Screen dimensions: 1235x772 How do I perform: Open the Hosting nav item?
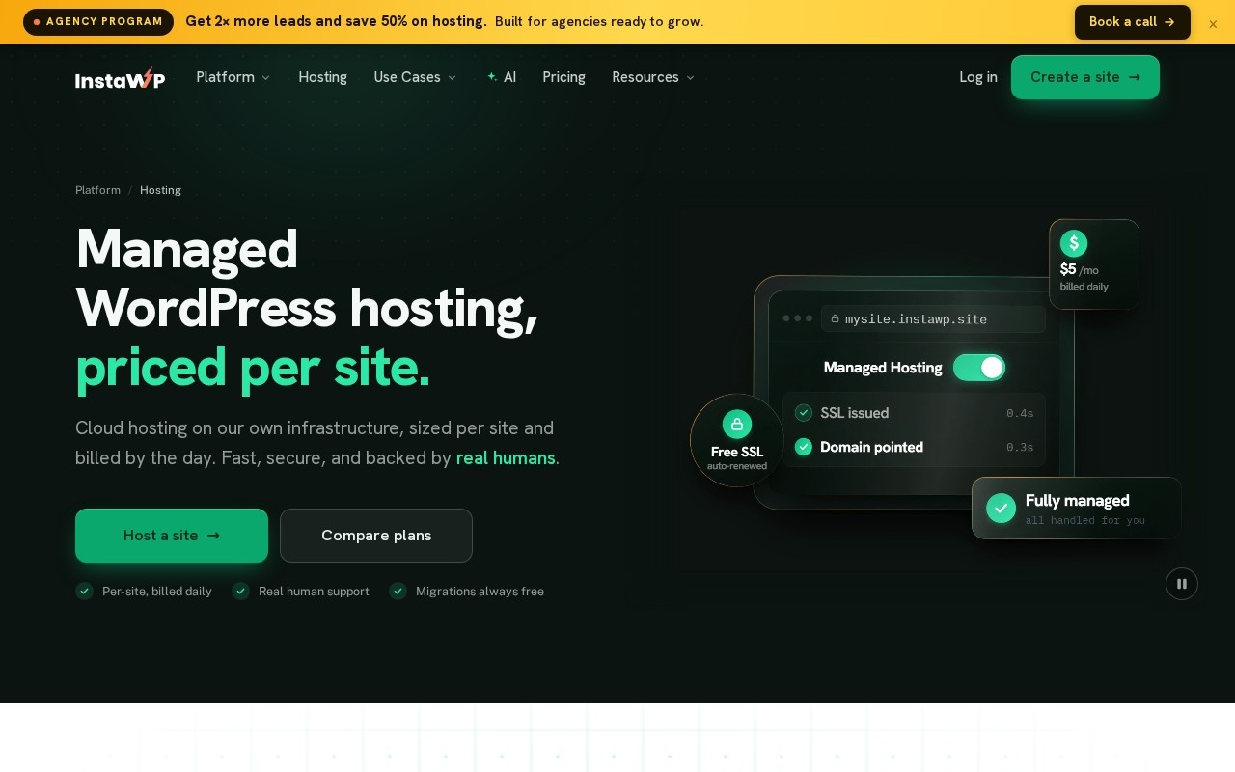click(x=322, y=77)
